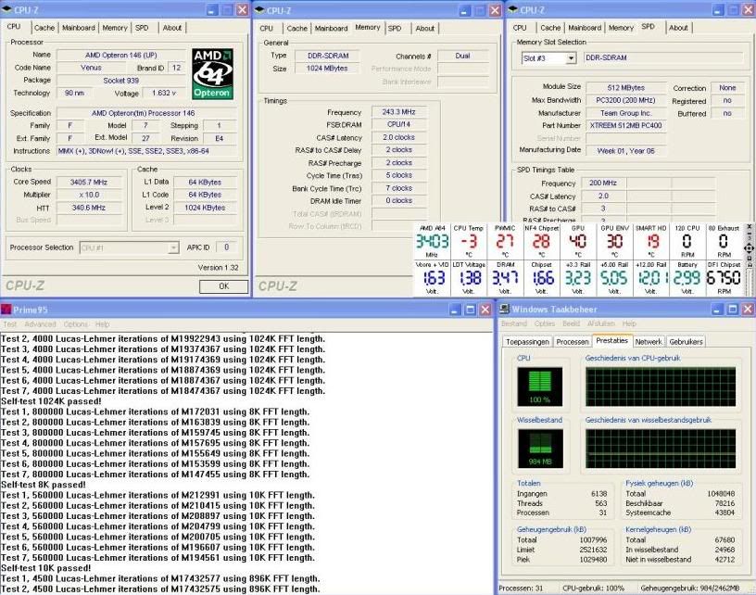
Task: Click the +3.3 Rail voltage tile
Action: click(x=578, y=278)
